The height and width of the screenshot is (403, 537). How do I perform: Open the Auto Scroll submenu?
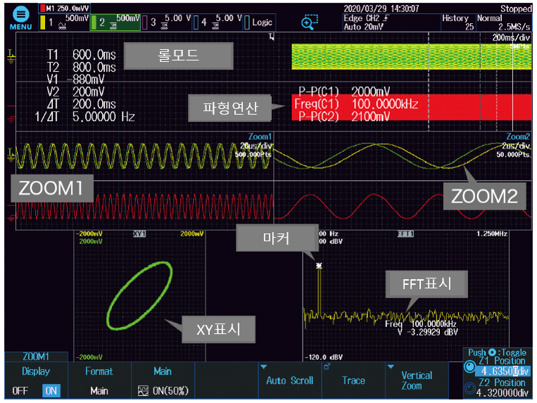[290, 380]
